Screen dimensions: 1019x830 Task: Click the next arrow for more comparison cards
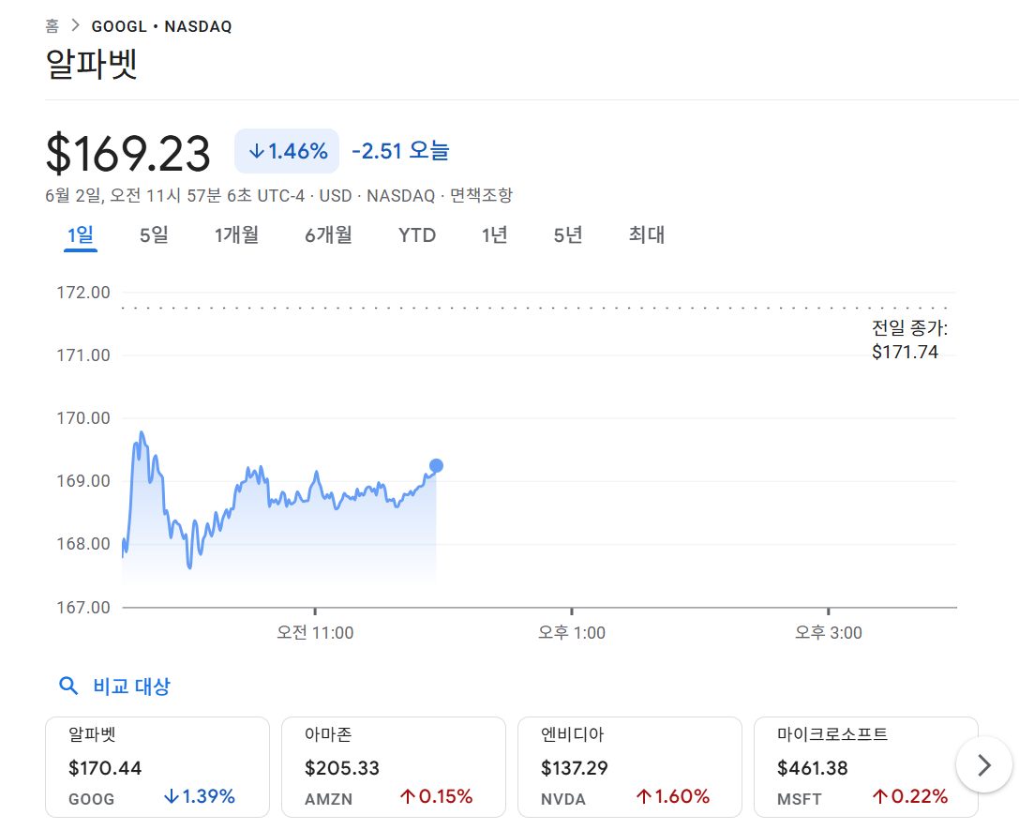click(x=984, y=765)
